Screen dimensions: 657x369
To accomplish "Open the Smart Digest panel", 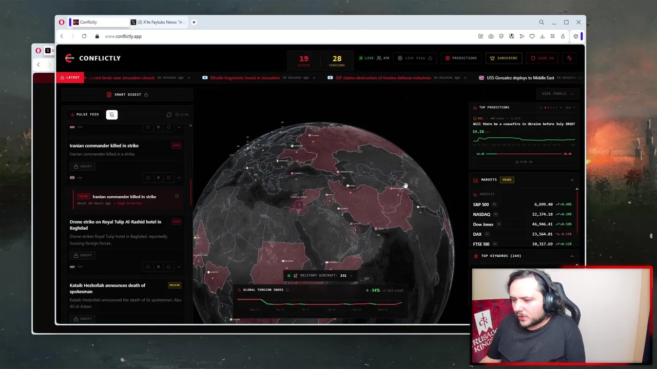I will (127, 94).
